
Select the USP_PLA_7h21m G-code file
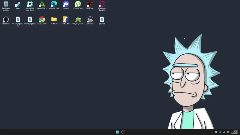(x=78, y=21)
